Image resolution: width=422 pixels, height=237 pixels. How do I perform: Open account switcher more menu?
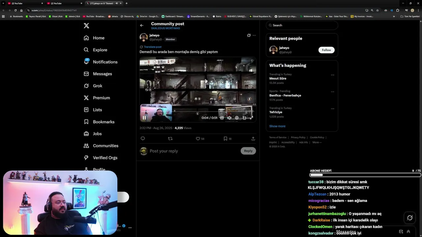[130, 227]
